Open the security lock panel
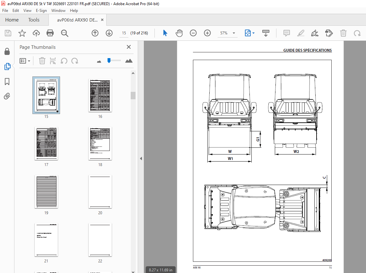 pyautogui.click(x=7, y=51)
